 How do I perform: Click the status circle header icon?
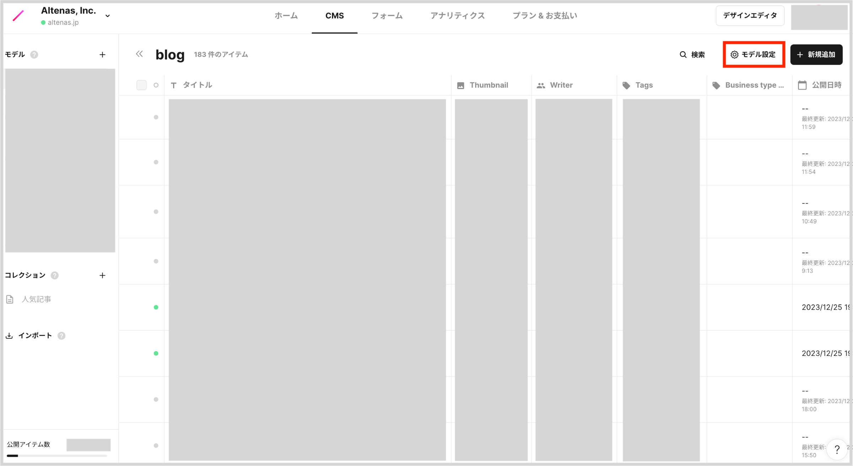[x=156, y=85]
